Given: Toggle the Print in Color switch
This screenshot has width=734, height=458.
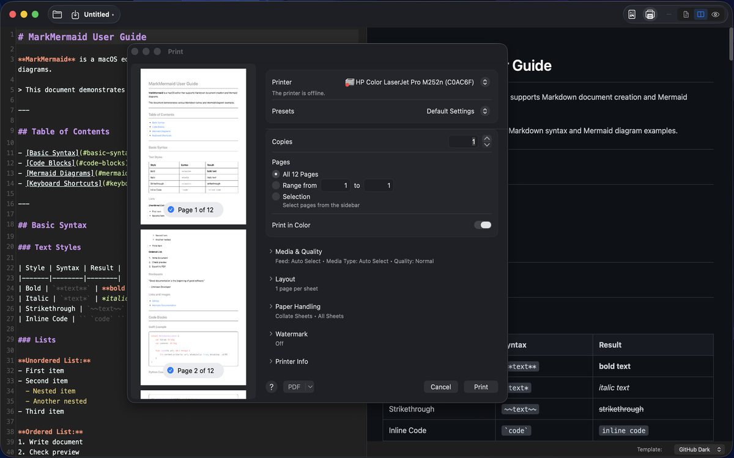Looking at the screenshot, I should (483, 225).
